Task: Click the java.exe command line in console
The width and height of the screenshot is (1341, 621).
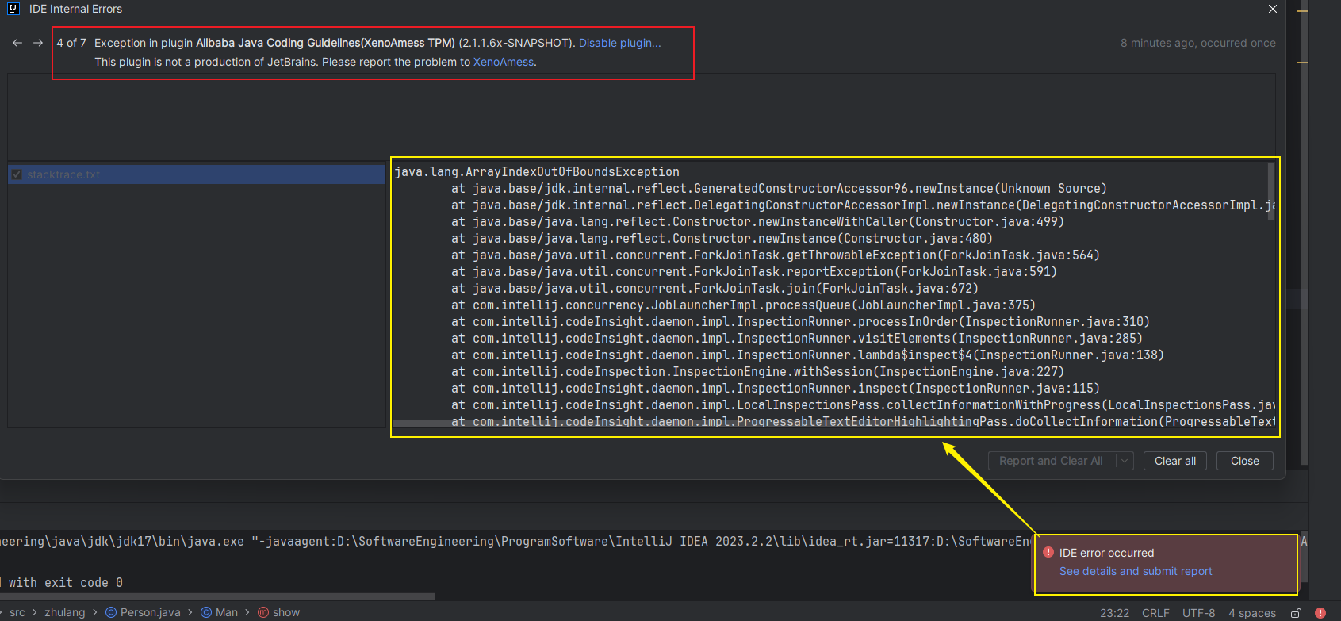Action: pos(515,541)
